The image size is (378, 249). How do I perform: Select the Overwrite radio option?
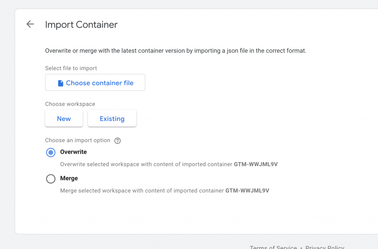[x=51, y=153]
